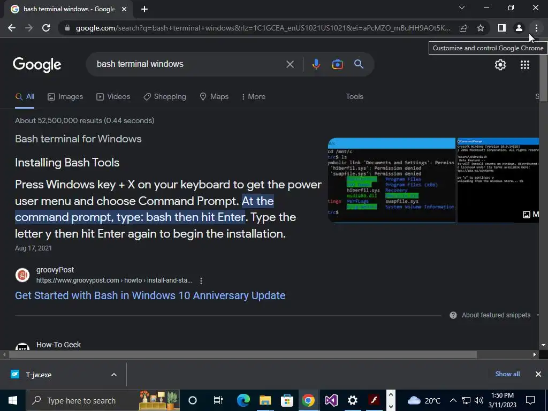Open the Chrome side panel icon

(502, 28)
